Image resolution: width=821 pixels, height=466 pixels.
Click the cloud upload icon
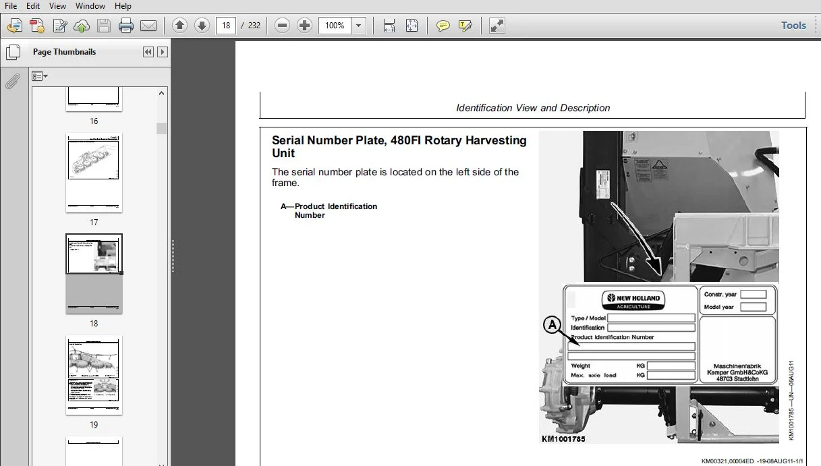(82, 26)
